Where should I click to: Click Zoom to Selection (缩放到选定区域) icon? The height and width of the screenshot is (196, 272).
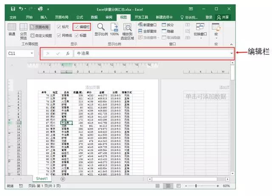pyautogui.click(x=127, y=31)
